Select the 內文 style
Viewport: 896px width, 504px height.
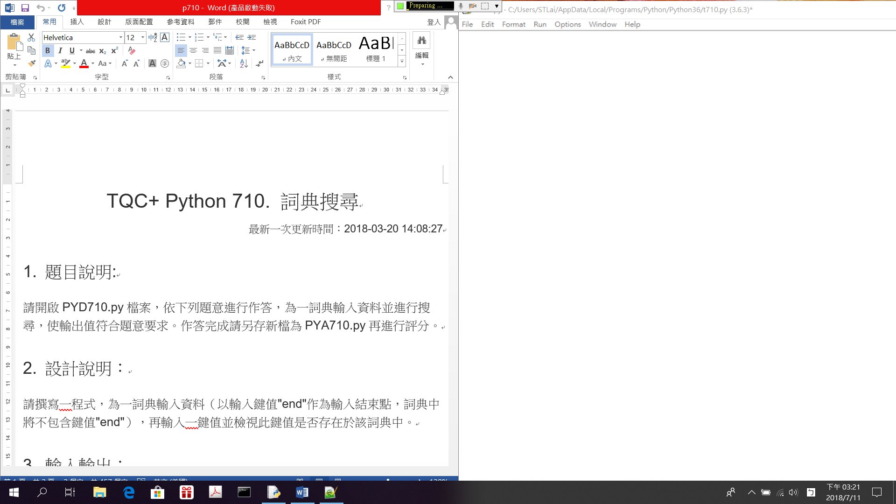point(292,49)
